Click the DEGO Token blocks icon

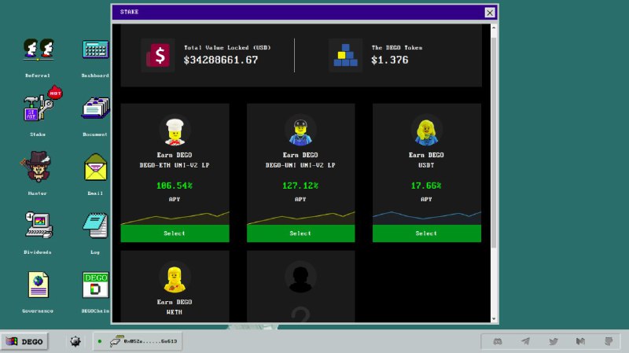coord(345,55)
